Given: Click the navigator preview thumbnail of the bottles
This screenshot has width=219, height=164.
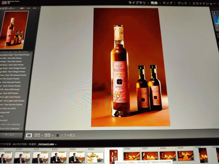Looking at the screenshot, I should [14, 30].
